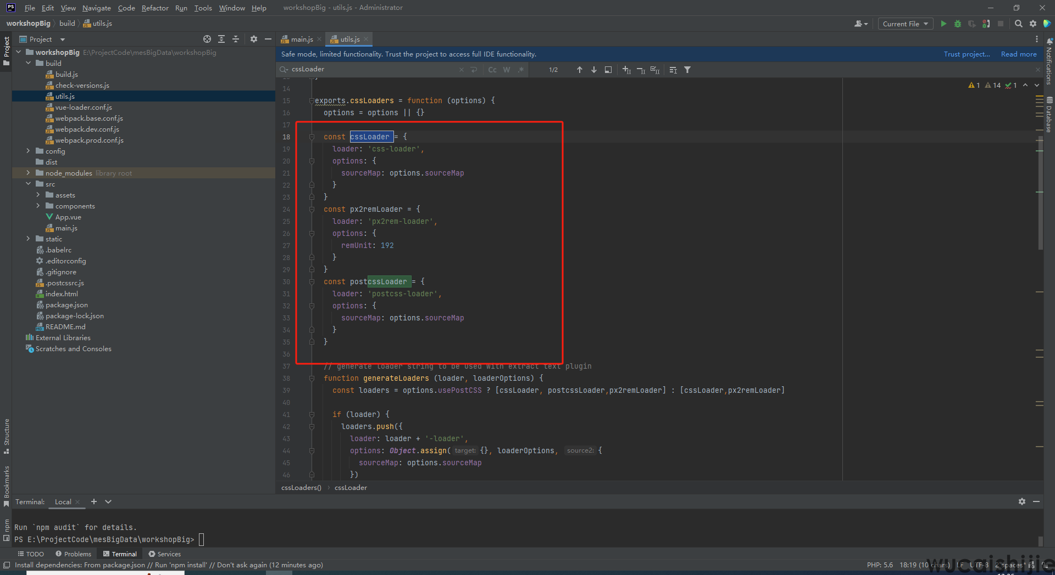Toggle the npm tool window
1055x575 pixels.
pos(6,529)
